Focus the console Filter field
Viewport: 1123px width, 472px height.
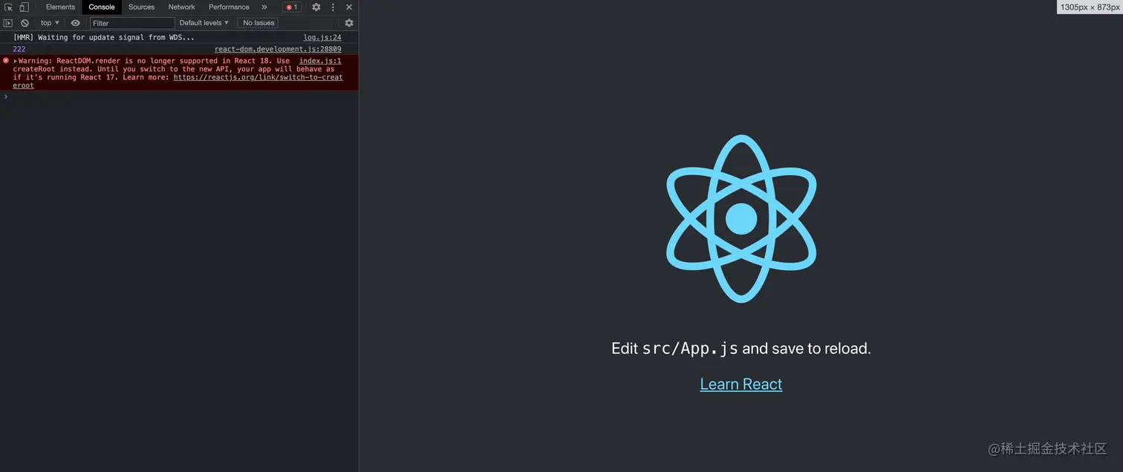(132, 23)
